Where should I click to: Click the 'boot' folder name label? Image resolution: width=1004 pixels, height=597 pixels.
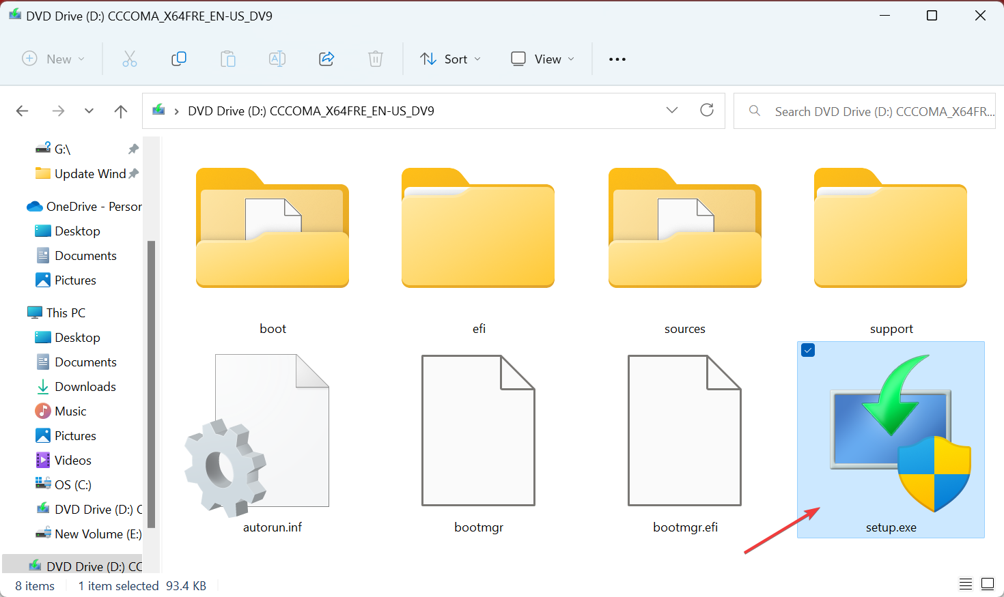pos(273,328)
